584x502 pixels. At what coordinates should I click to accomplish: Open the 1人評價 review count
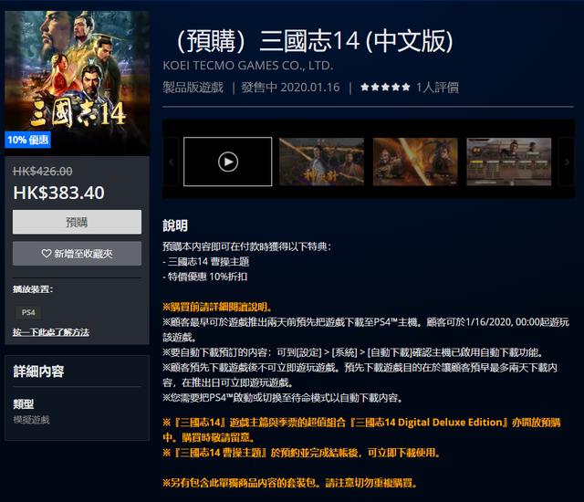point(437,88)
